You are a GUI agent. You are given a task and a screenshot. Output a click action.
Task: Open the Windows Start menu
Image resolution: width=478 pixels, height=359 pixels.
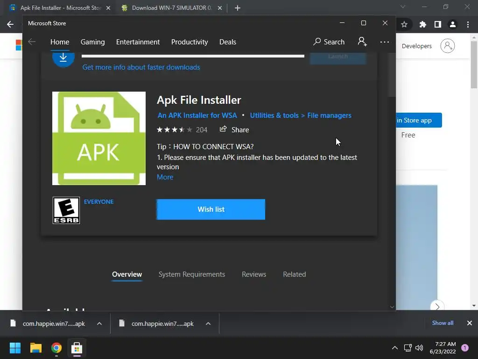click(x=15, y=348)
